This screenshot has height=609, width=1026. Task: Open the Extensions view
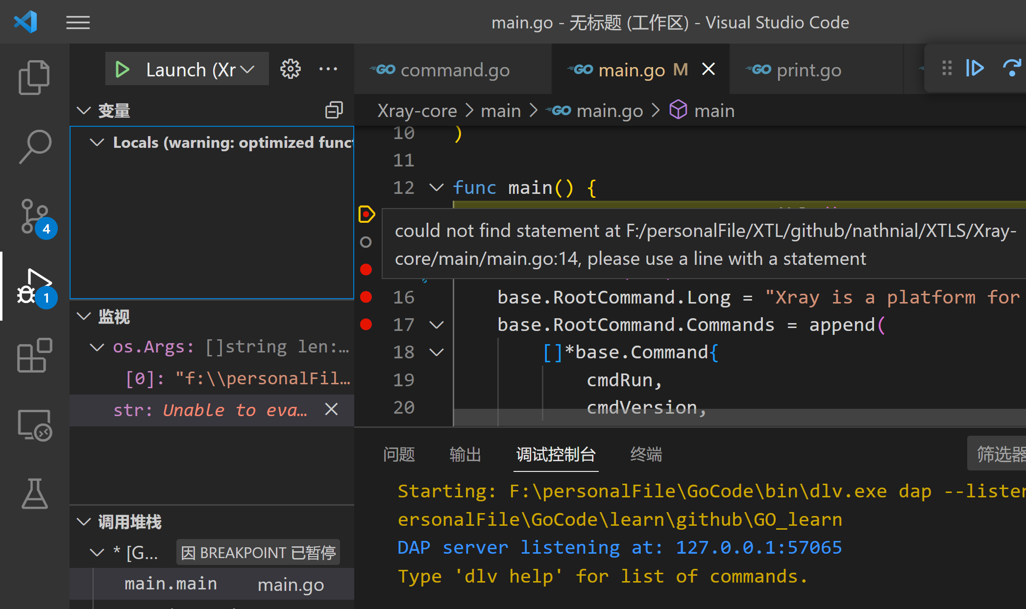click(x=34, y=355)
